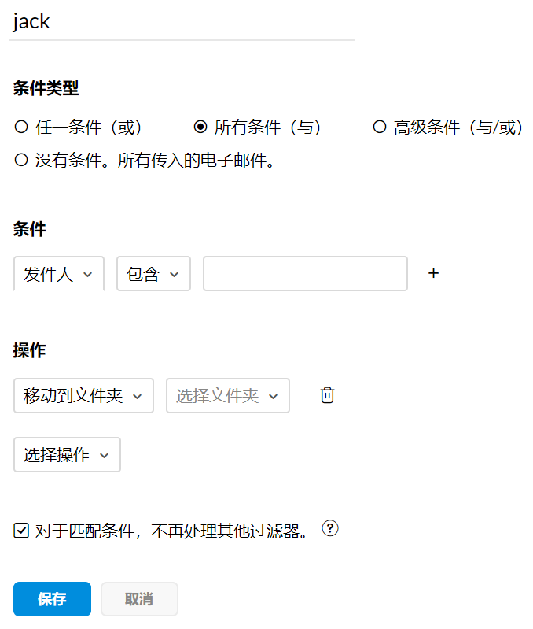This screenshot has width=533, height=629.
Task: Click the 操作 section heading
Action: (x=30, y=351)
